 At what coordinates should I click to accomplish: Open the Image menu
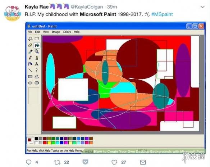tap(56, 32)
